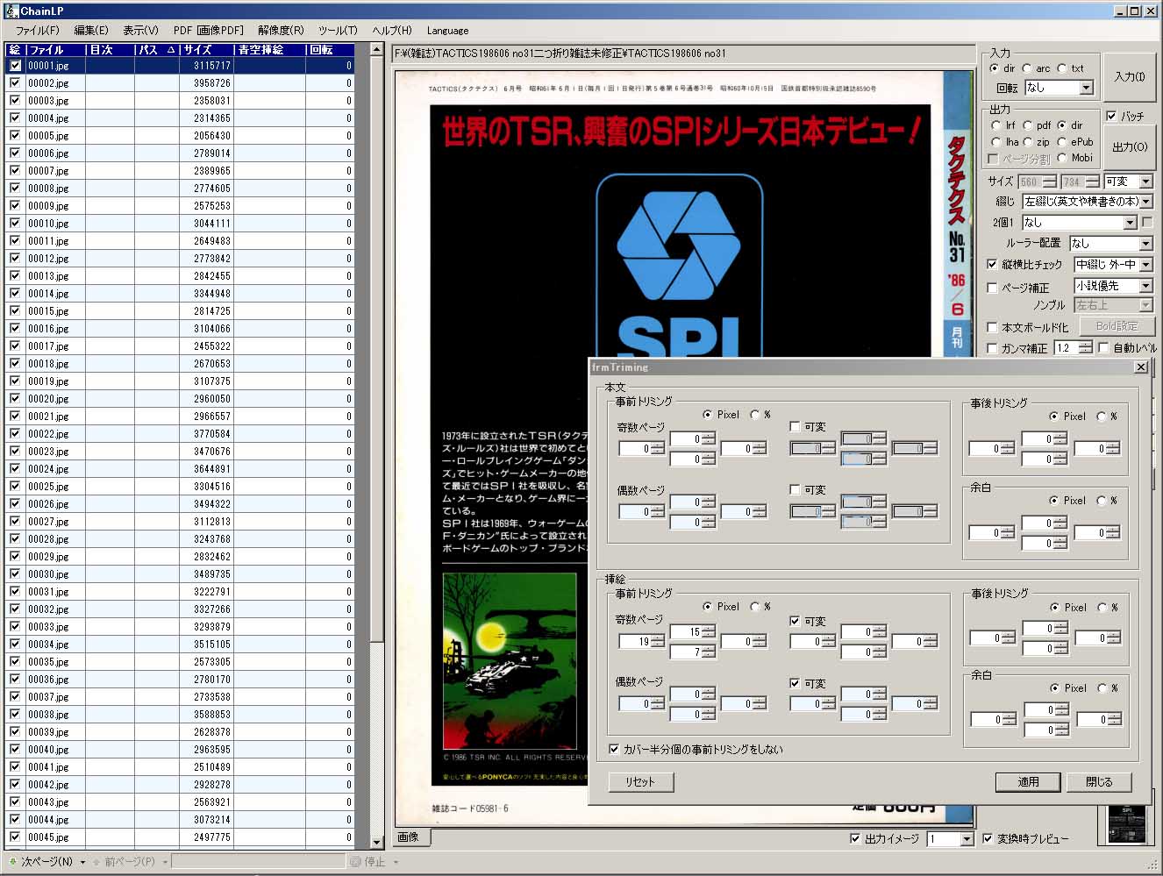
Task: Select % unit for 挿絵 事前トリミング
Action: [755, 607]
